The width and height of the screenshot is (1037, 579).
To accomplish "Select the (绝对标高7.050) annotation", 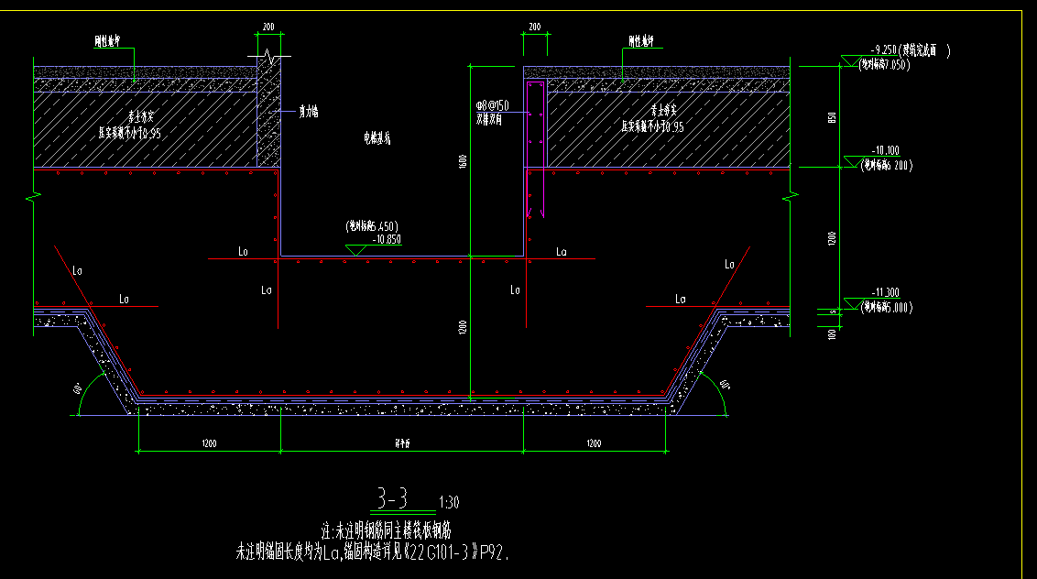I will [x=885, y=65].
